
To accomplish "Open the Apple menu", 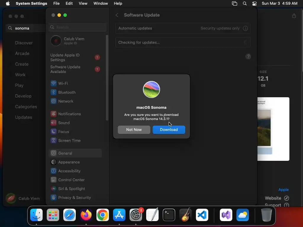I will click(x=8, y=4).
